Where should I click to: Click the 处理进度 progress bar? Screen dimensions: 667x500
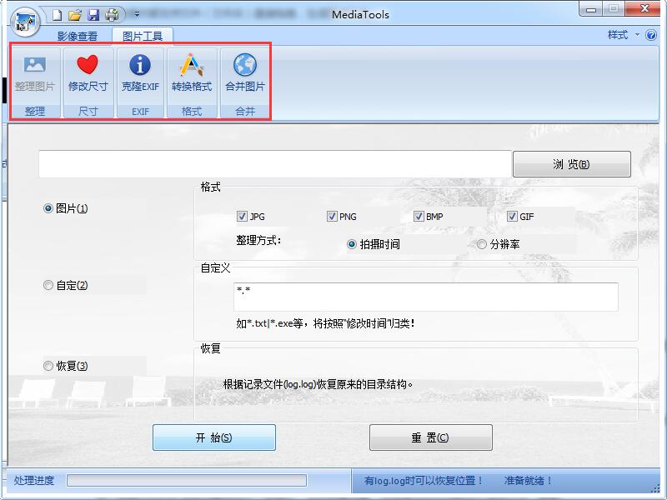[x=187, y=481]
